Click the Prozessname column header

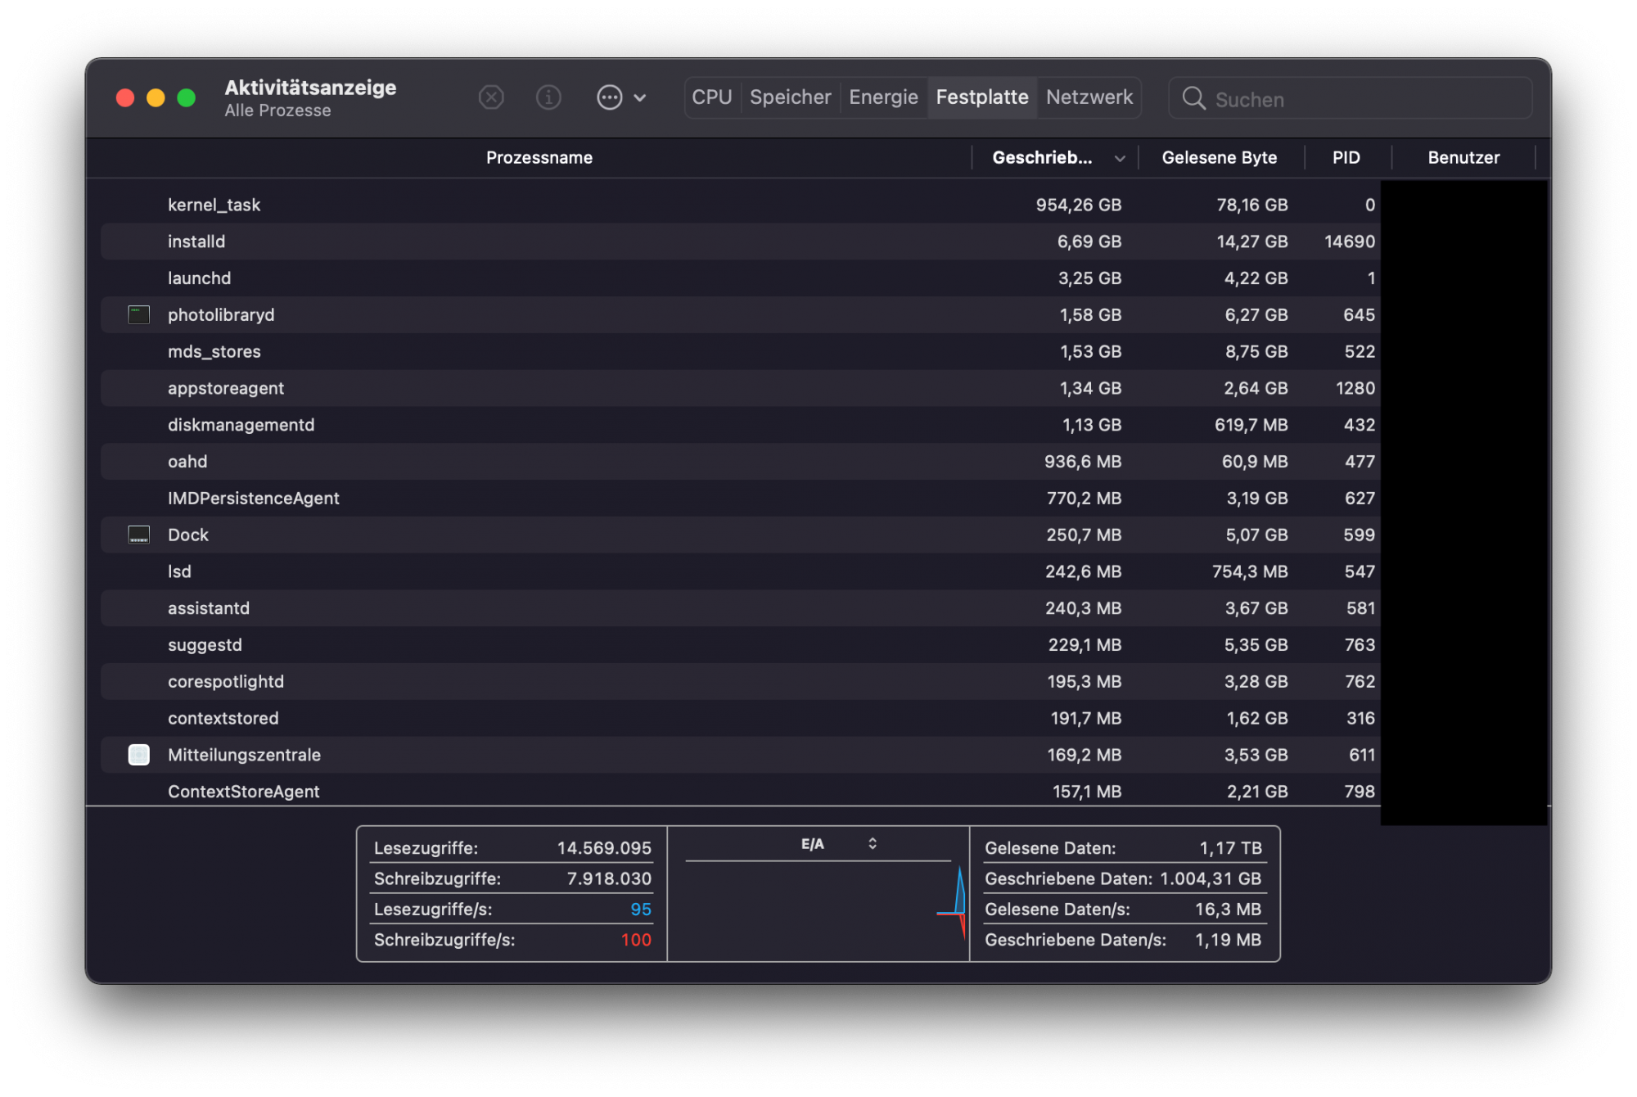click(x=539, y=158)
